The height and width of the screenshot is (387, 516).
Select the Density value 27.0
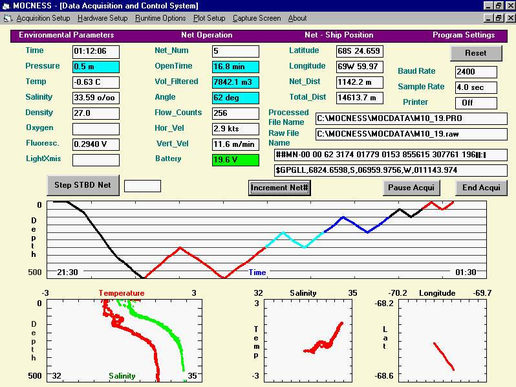96,113
